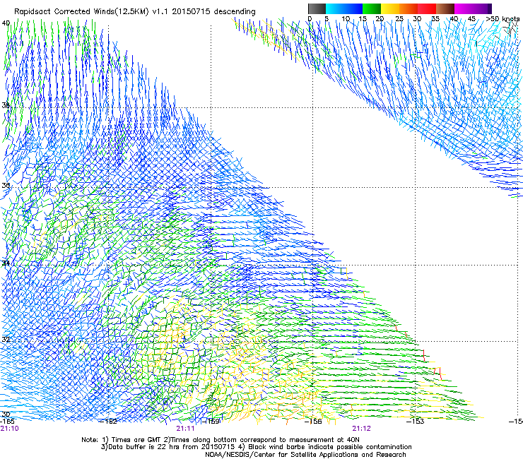Click the latitude label 36
Image resolution: width=523 pixels, height=459 pixels.
tap(6, 185)
